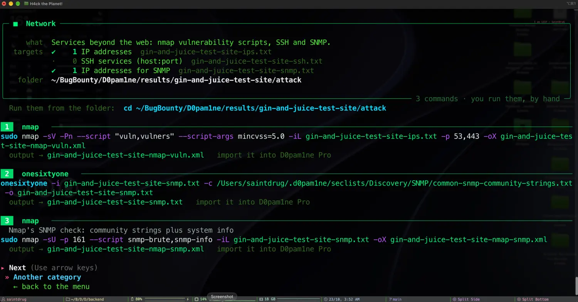Click the output file gin-and-juice-test-site-nmap-vuln.xml

(x=126, y=155)
